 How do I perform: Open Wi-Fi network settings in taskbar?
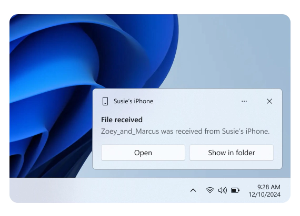[x=209, y=190]
